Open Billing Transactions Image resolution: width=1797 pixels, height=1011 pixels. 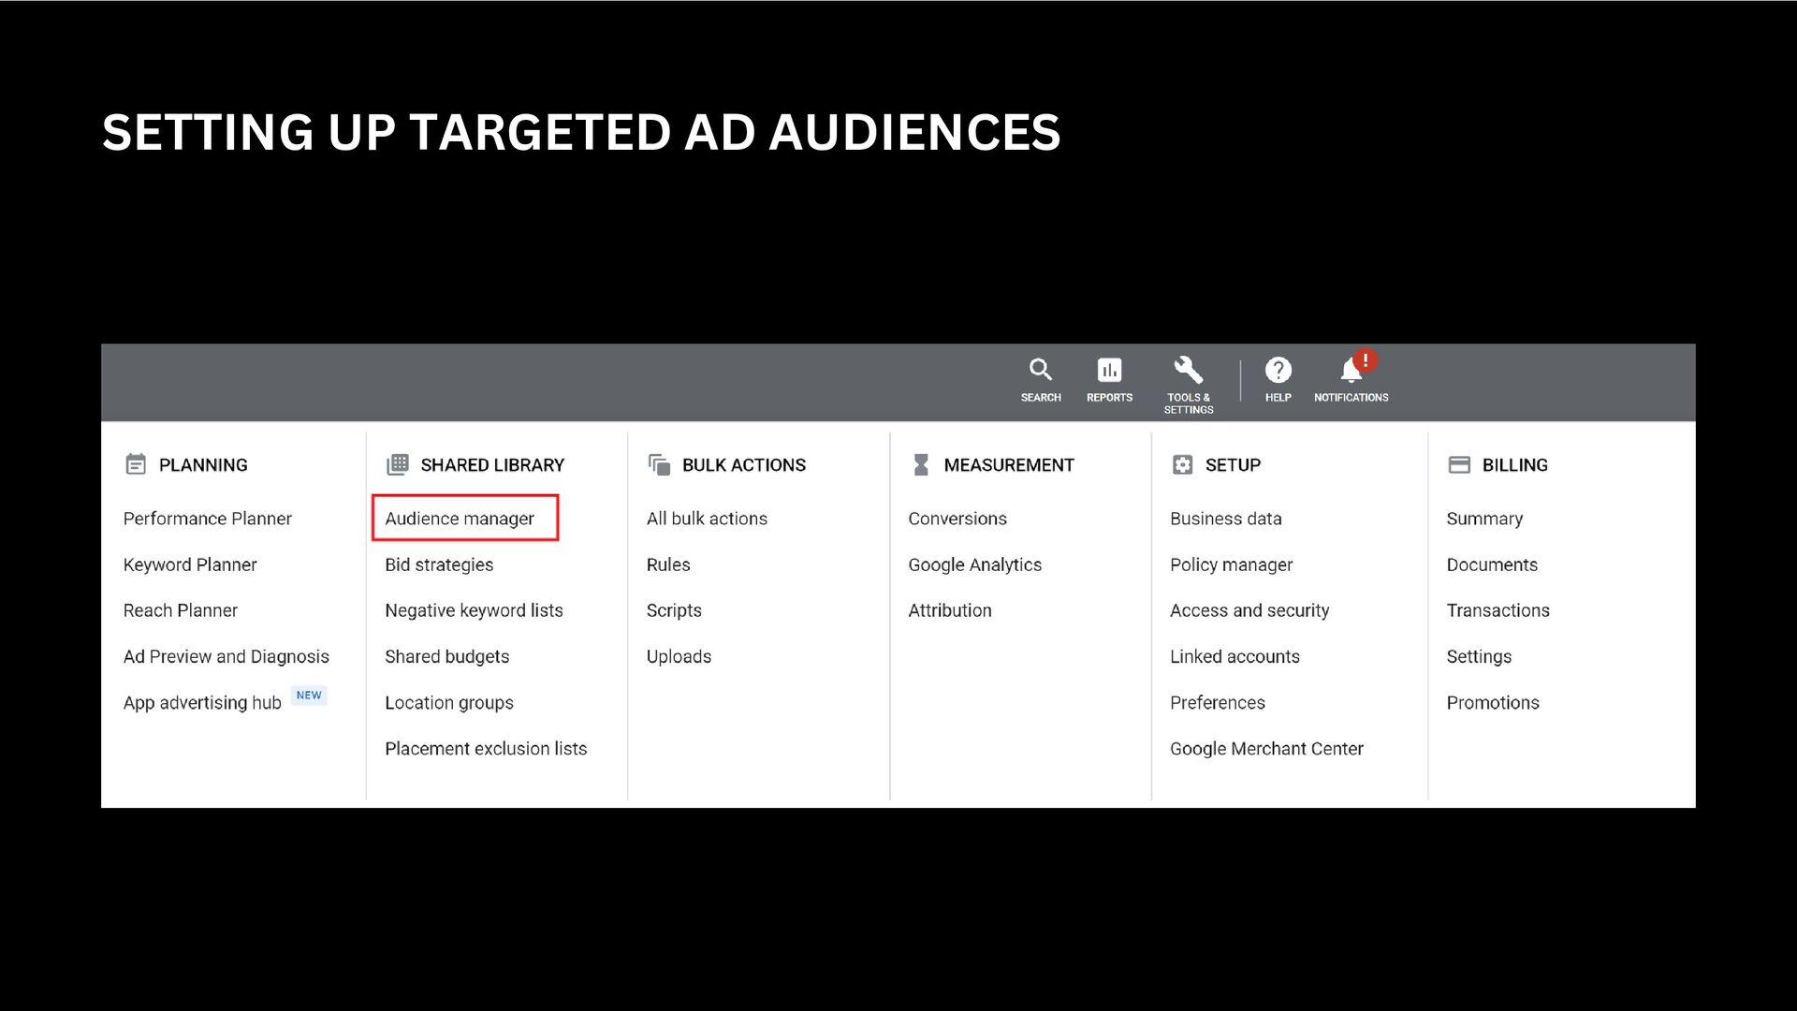1497,610
